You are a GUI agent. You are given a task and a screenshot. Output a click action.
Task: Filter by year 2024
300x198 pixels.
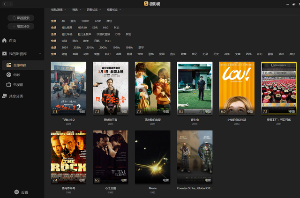[x=65, y=47]
